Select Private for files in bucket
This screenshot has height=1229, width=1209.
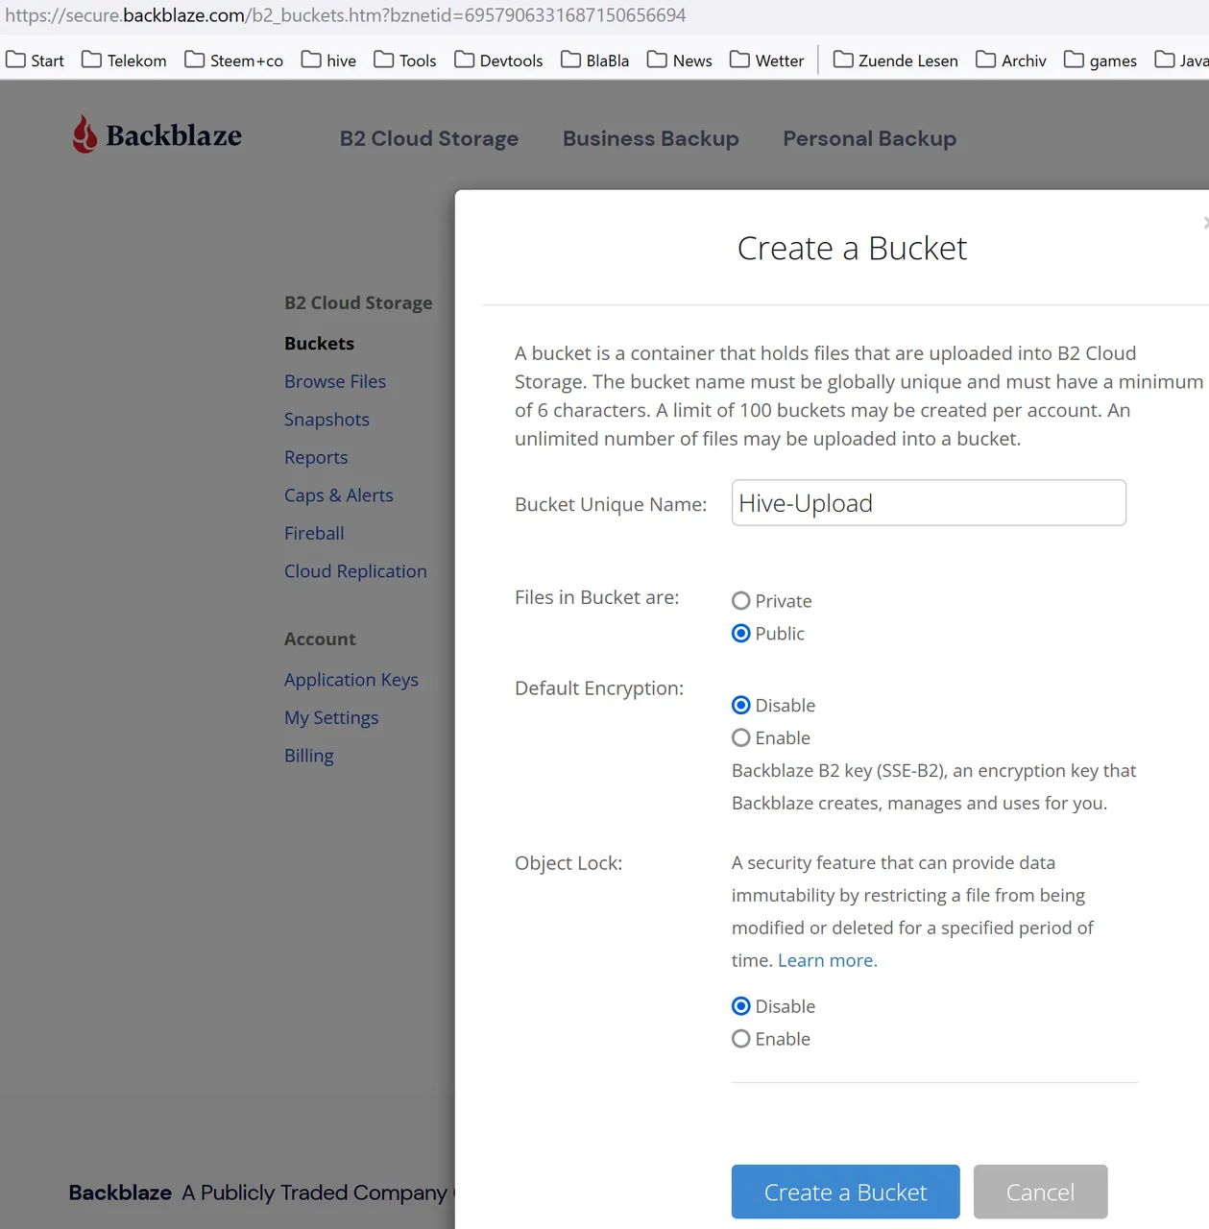tap(741, 601)
